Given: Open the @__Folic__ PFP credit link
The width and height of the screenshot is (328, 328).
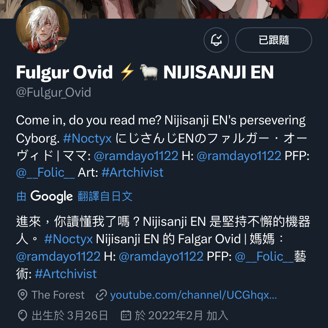Looking at the screenshot, I should [x=46, y=173].
